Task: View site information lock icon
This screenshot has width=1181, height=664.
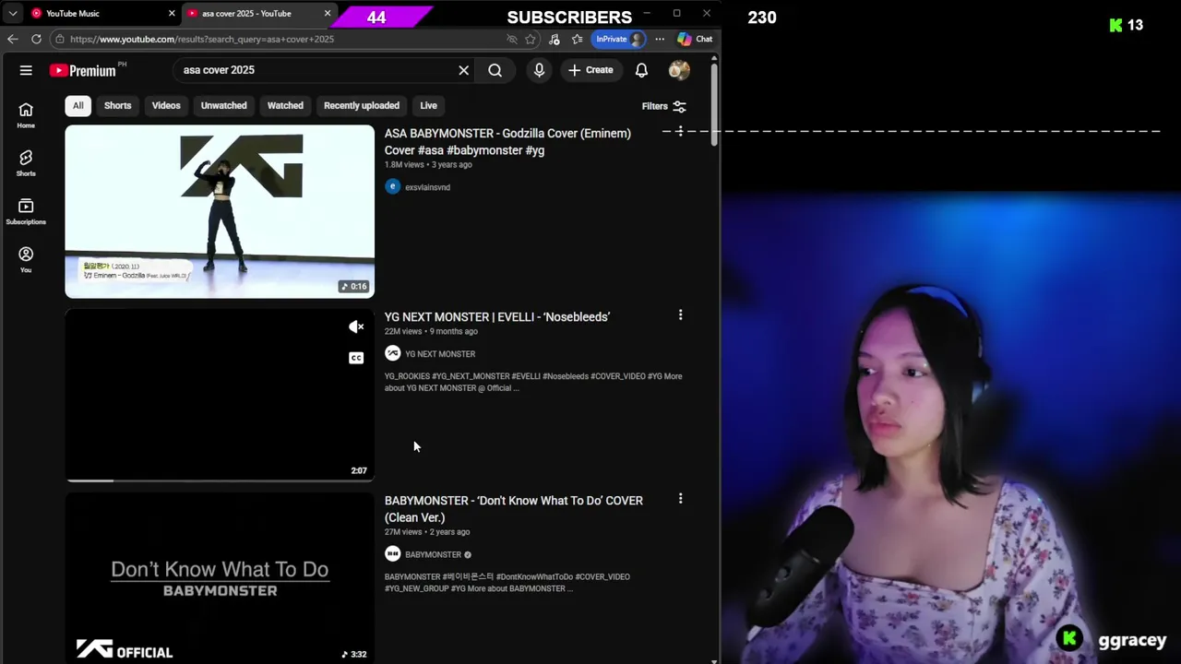Action: [59, 39]
